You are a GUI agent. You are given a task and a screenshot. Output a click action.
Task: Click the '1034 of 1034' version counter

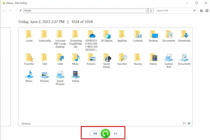point(82,22)
